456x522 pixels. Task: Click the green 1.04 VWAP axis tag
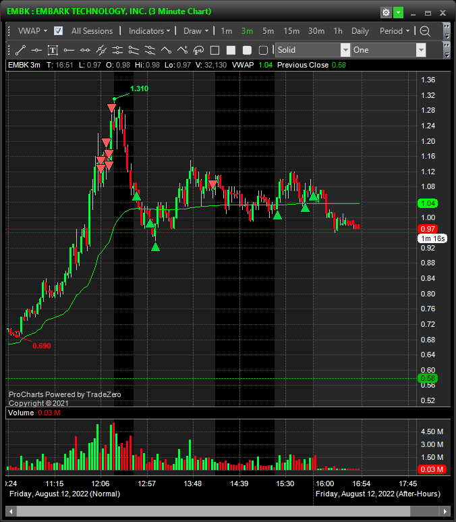coord(428,203)
